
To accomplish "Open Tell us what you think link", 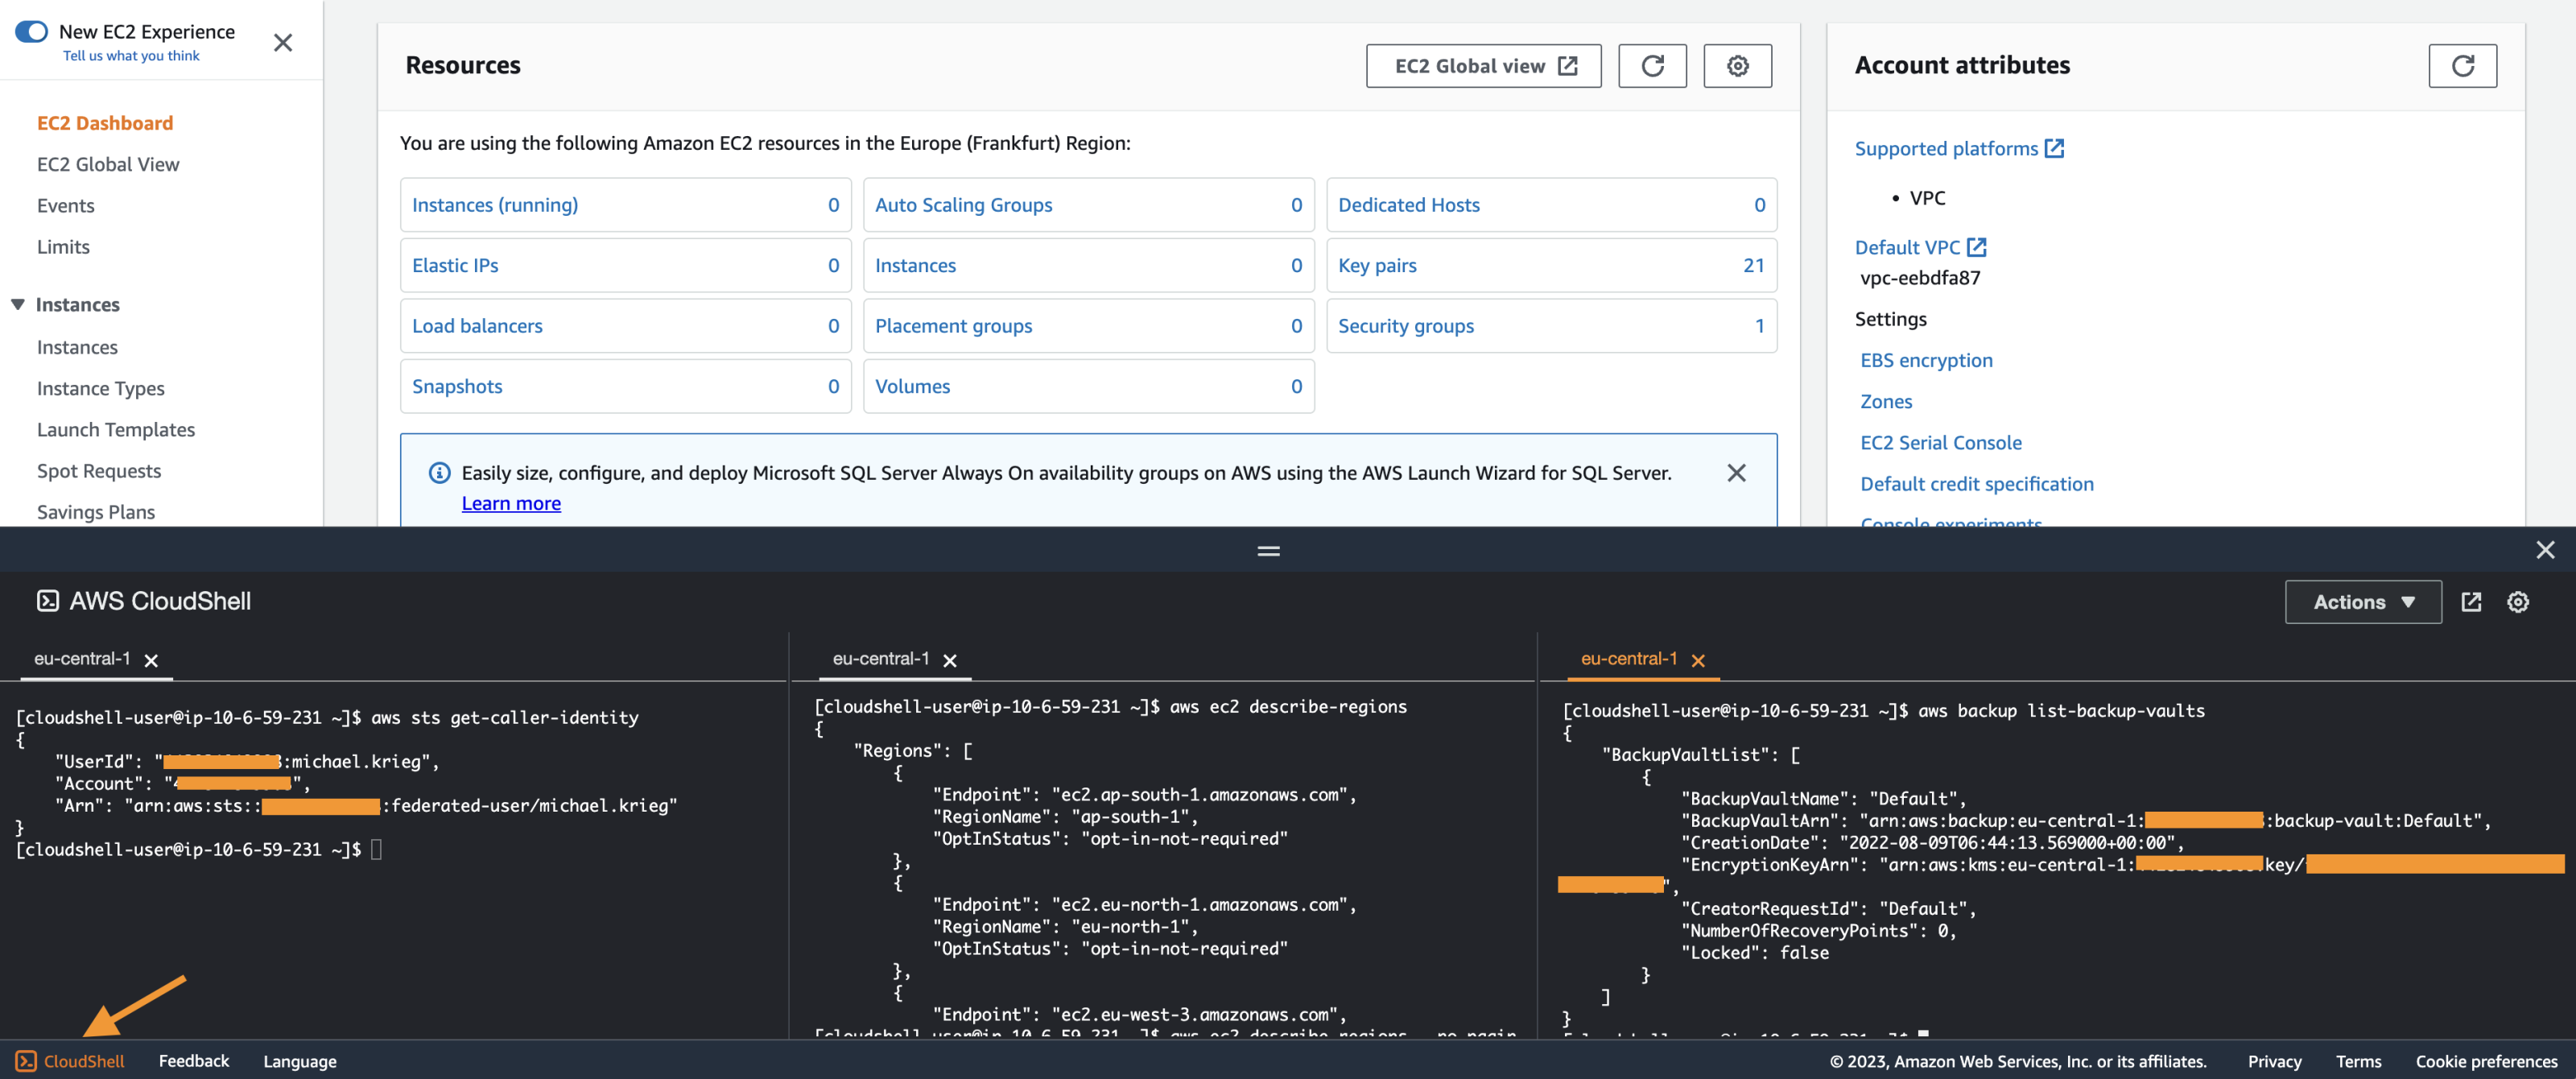I will (131, 56).
